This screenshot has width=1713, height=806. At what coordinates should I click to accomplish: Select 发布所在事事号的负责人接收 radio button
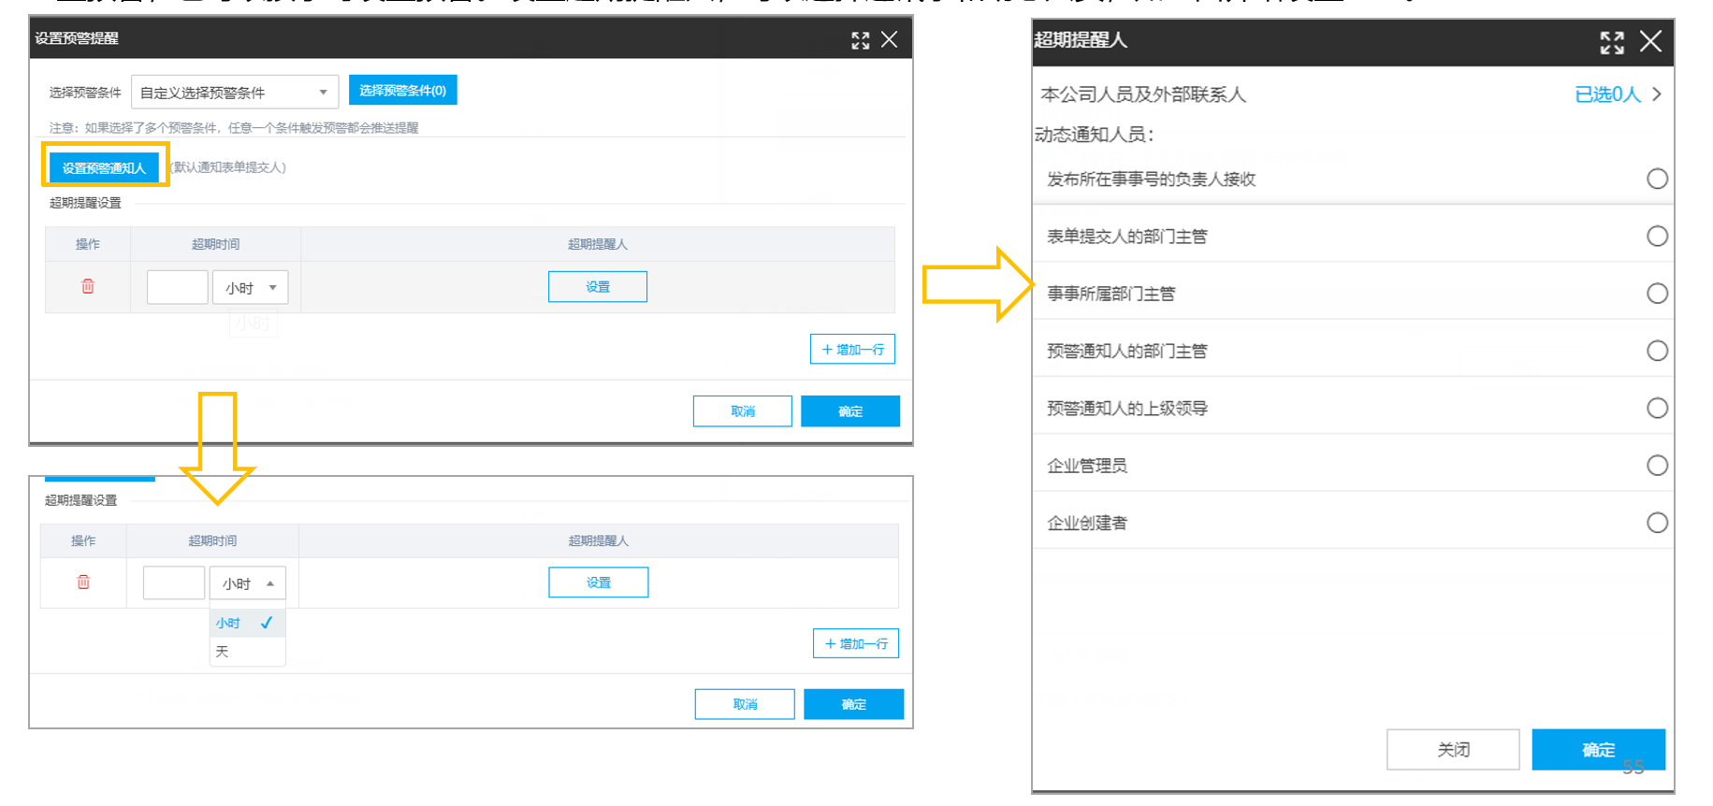point(1657,179)
